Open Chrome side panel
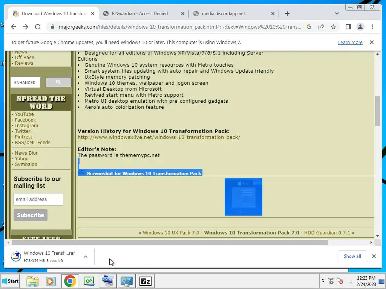The width and height of the screenshot is (386, 289). (x=348, y=27)
